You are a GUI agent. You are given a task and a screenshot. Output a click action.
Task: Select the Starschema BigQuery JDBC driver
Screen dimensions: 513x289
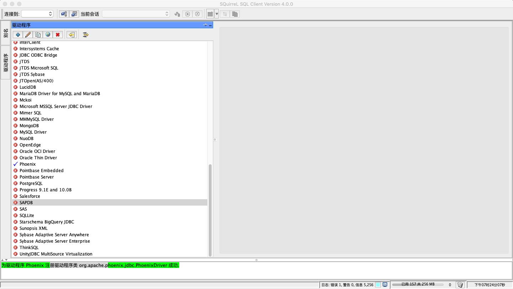coord(110,222)
